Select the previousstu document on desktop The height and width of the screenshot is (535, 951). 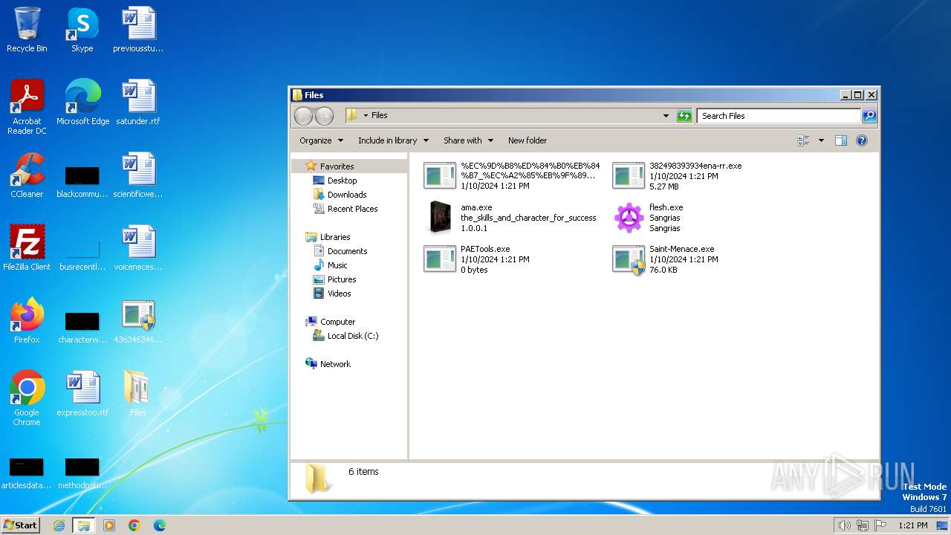(138, 30)
